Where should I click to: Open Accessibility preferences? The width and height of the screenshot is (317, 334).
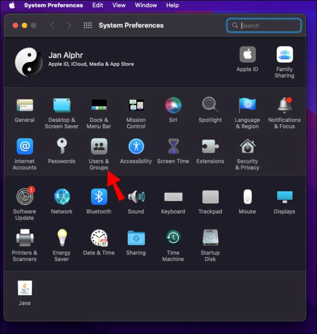pos(136,146)
